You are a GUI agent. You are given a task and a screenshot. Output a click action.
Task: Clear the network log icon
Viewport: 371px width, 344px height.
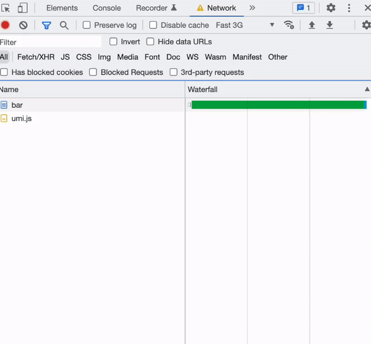click(23, 25)
